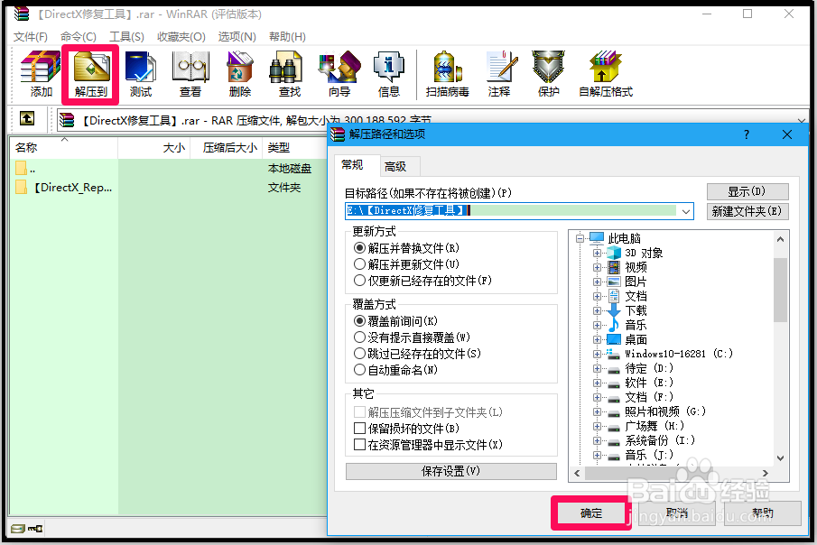Click the 显示(D) button
Image resolution: width=817 pixels, height=545 pixels.
[747, 191]
